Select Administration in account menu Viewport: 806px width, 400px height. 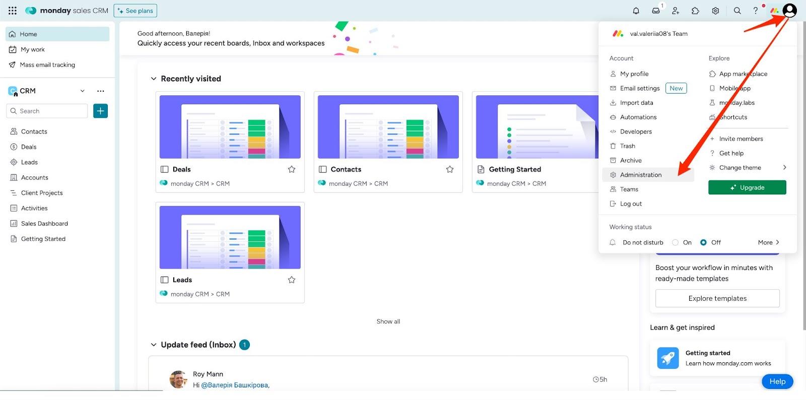pos(640,175)
